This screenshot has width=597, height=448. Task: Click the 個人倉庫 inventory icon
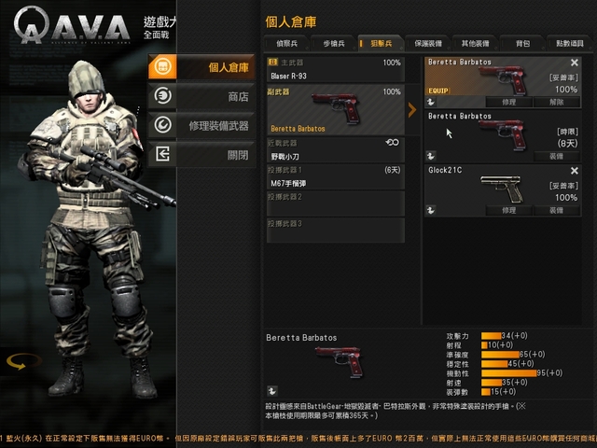(162, 66)
